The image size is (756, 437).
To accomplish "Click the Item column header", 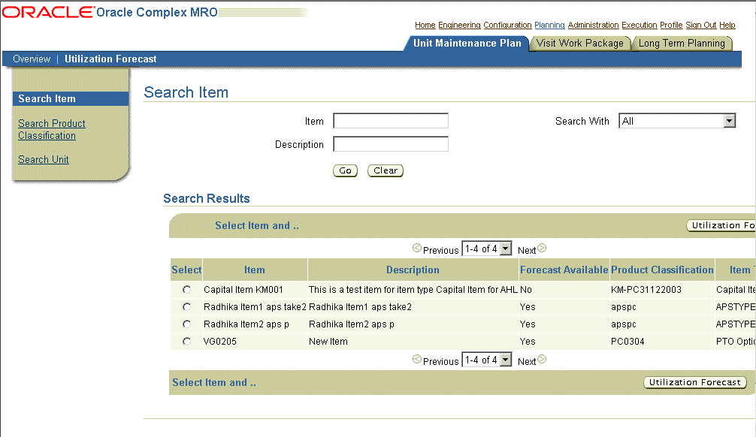I will 255,270.
